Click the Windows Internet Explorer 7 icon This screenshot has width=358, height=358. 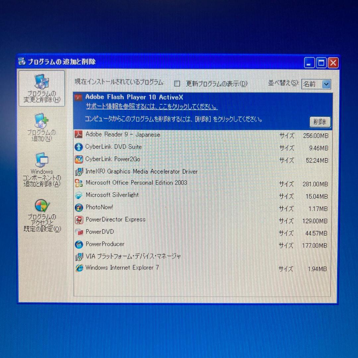tap(79, 268)
